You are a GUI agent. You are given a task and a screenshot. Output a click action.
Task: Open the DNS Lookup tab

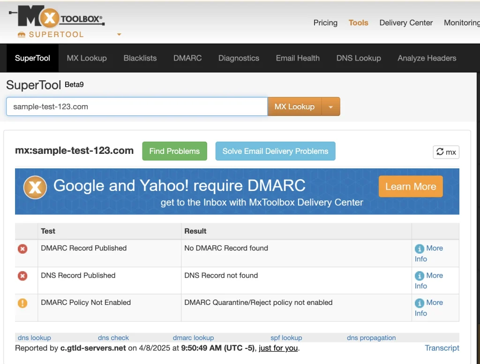(359, 58)
